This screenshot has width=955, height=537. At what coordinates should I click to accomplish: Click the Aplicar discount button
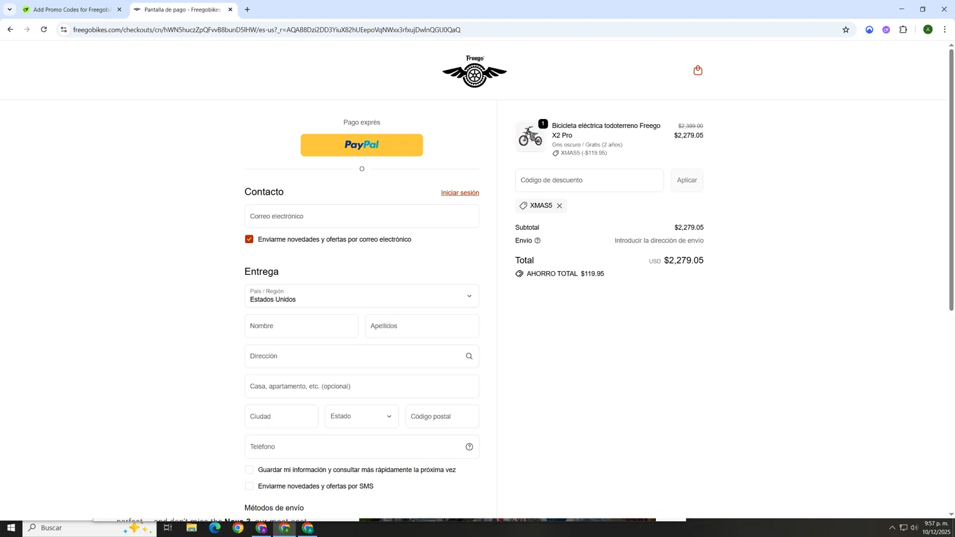coord(686,180)
